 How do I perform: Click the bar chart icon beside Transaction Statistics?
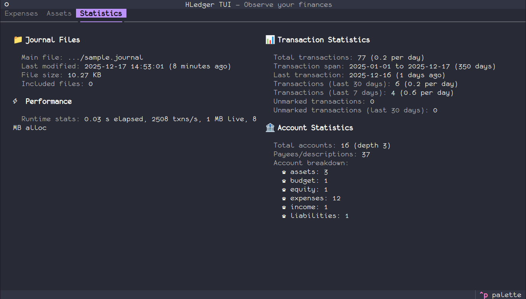point(270,40)
